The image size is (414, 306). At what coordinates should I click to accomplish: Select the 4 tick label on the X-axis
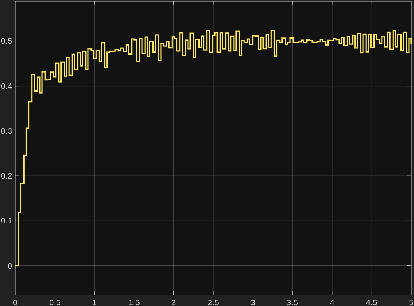click(332, 302)
